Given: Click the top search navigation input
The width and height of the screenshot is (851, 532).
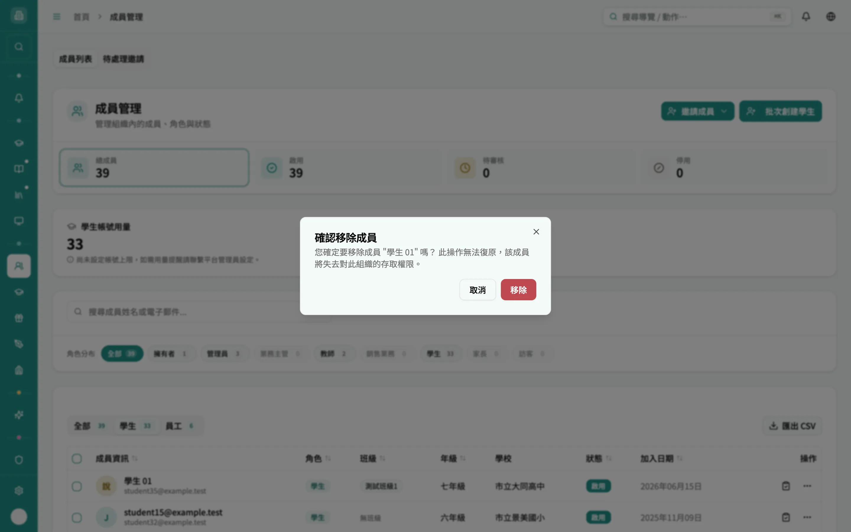Looking at the screenshot, I should pyautogui.click(x=697, y=17).
